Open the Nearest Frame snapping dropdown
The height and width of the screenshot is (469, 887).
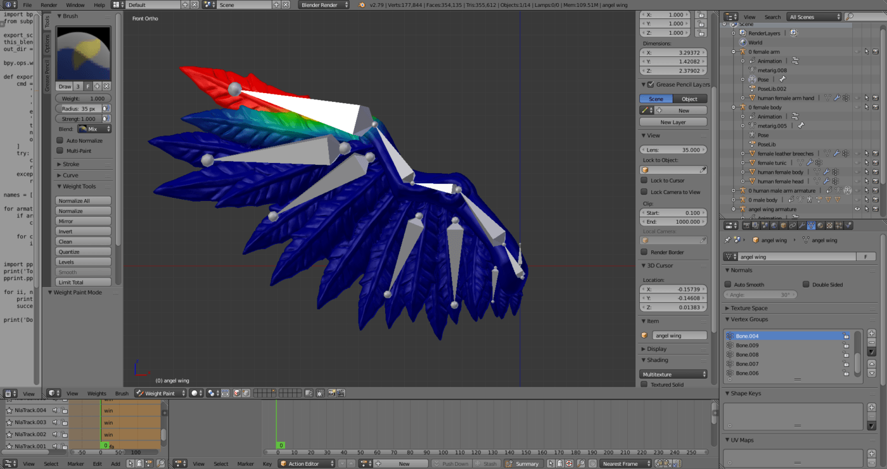625,464
